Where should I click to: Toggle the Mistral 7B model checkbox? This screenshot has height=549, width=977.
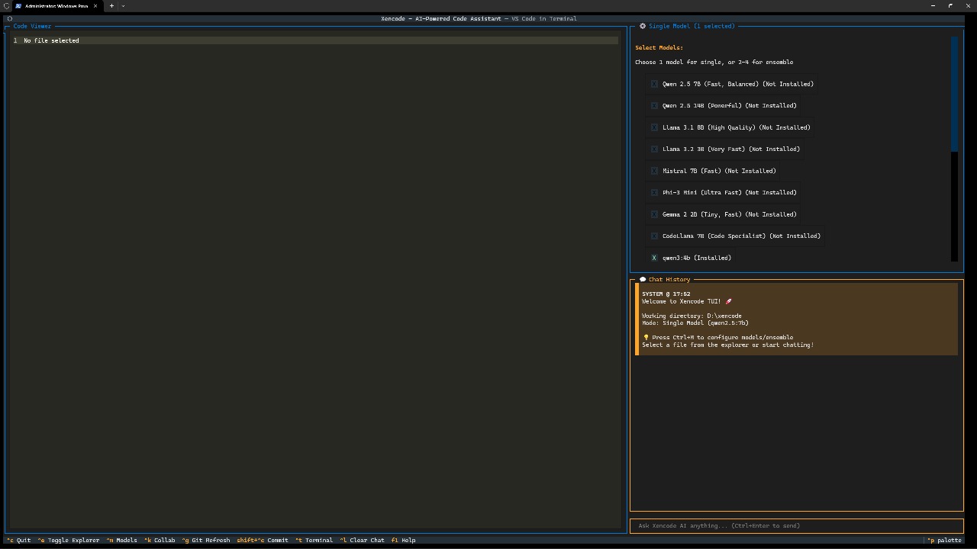pyautogui.click(x=654, y=171)
